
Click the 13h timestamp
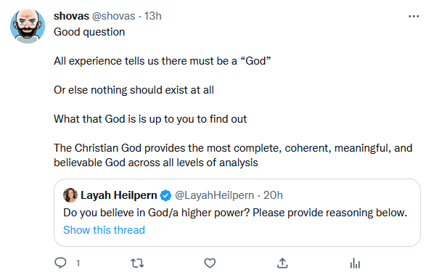tap(153, 16)
